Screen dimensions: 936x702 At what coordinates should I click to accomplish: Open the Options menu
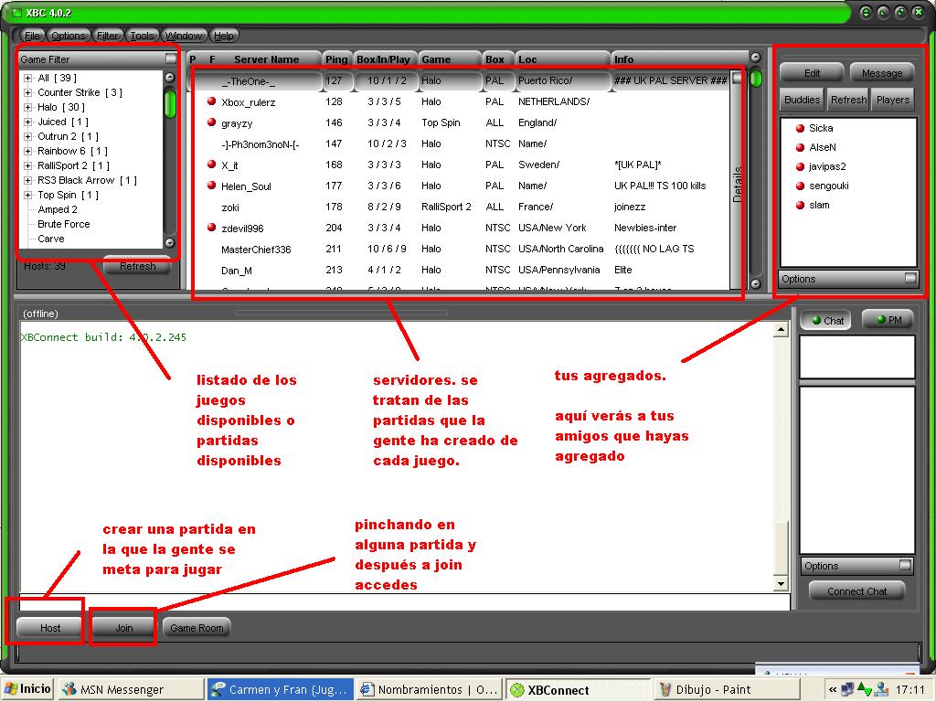pyautogui.click(x=68, y=36)
